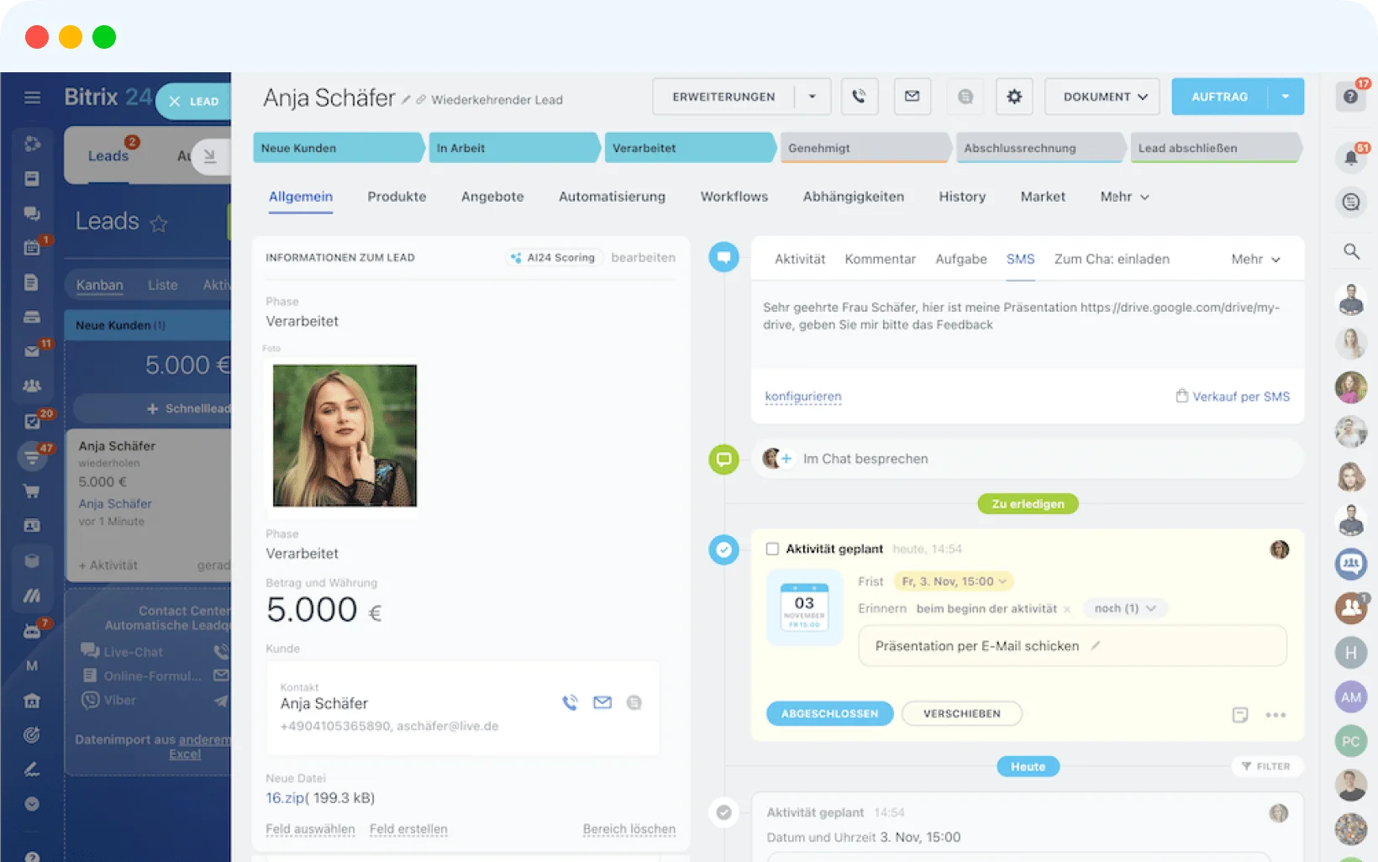The image size is (1378, 862).
Task: Edit the lead name with pencil icon
Action: click(x=406, y=100)
